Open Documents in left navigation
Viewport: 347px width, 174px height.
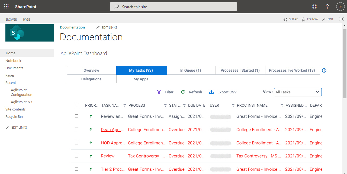(x=14, y=68)
